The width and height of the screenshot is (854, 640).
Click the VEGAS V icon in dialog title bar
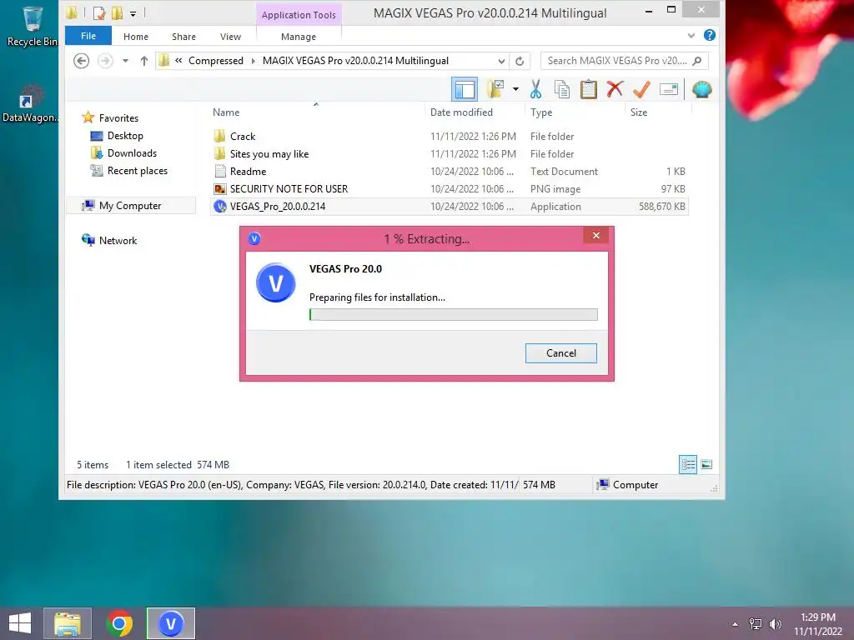254,238
